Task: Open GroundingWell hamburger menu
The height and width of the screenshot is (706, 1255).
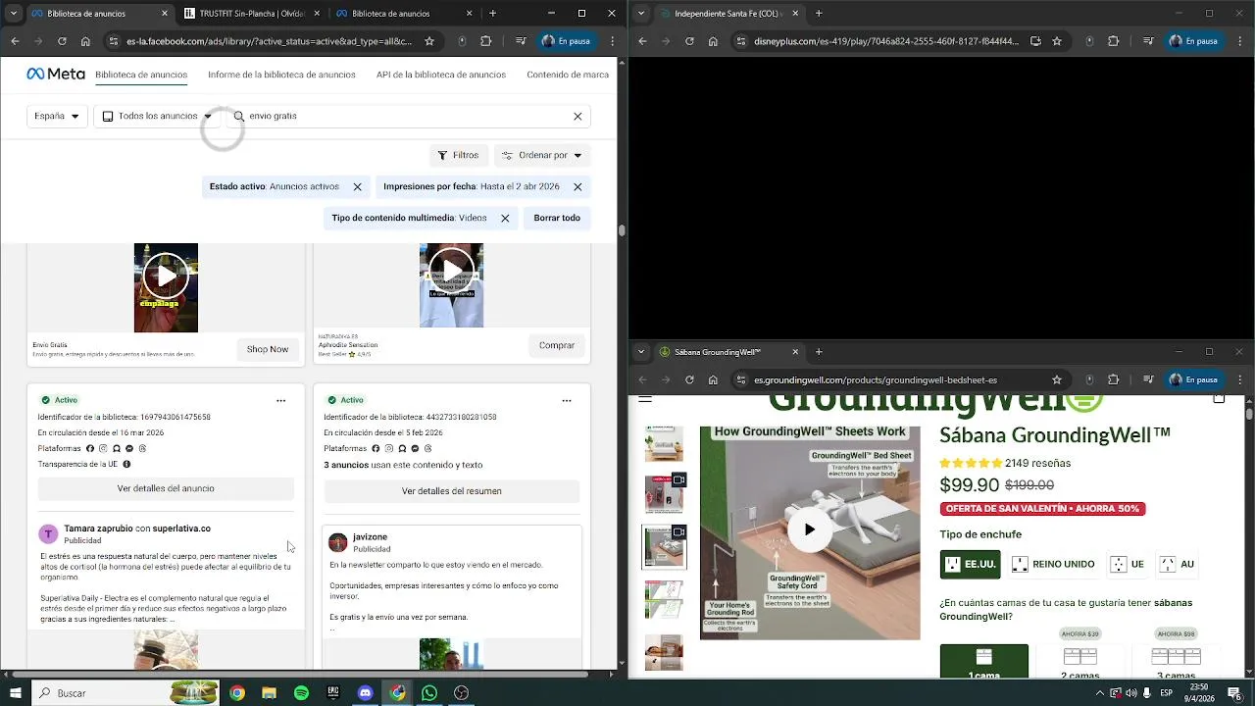Action: [645, 399]
